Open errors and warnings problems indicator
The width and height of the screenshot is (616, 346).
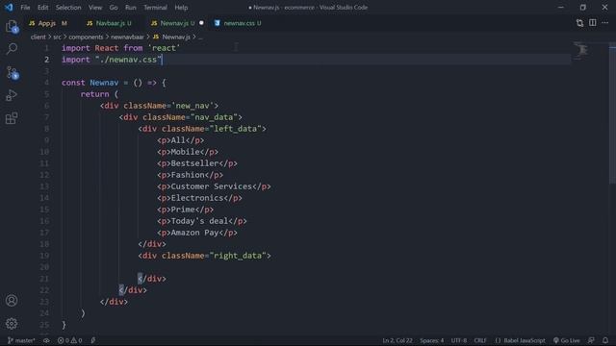click(x=70, y=340)
